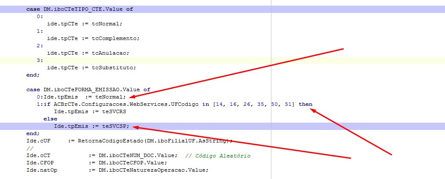445x179 pixels.
Task: Click the empty '//' comment line
Action: [x=30, y=148]
